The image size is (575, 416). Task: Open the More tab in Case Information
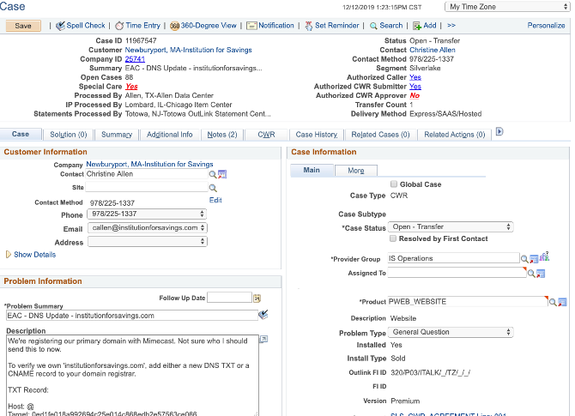pyautogui.click(x=355, y=171)
